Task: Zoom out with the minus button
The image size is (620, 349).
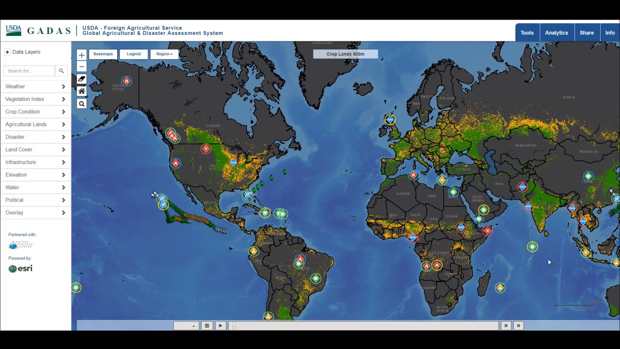Action: (x=81, y=66)
